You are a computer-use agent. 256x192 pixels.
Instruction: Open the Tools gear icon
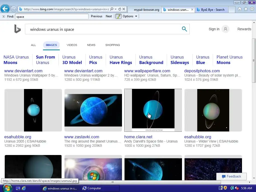[252, 9]
